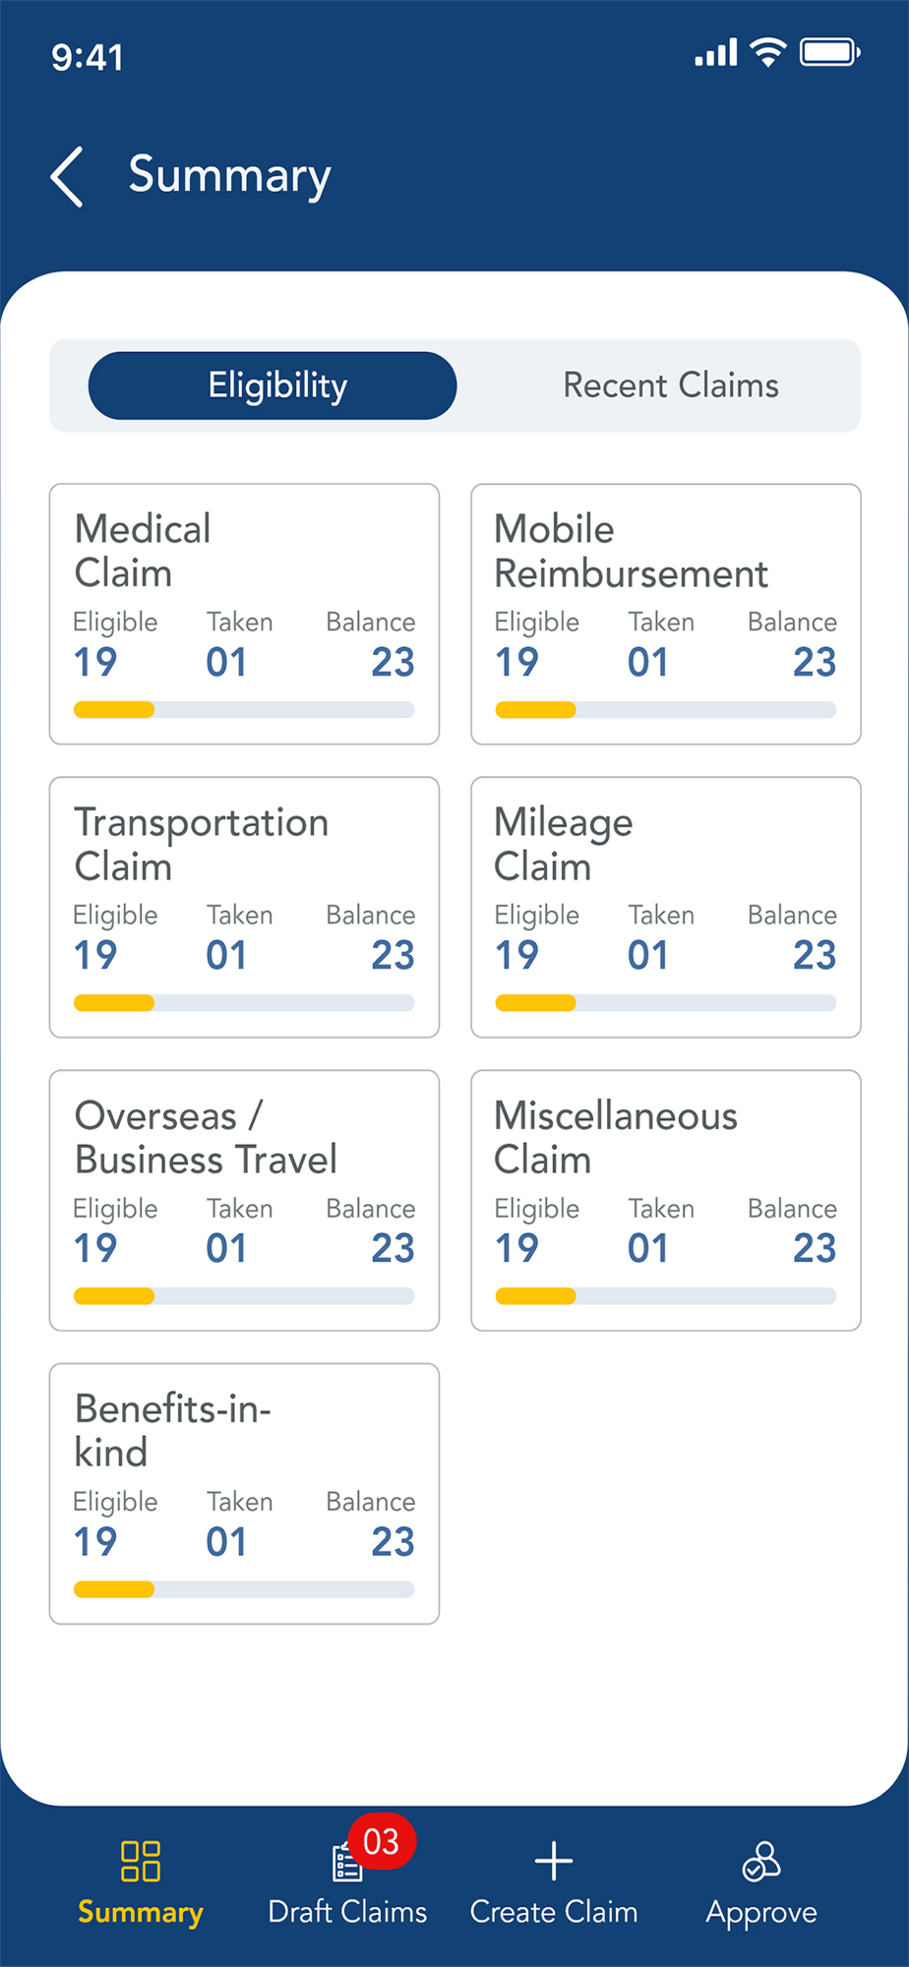This screenshot has height=1967, width=909.
Task: Tap the Wi-Fi status icon
Action: [767, 52]
